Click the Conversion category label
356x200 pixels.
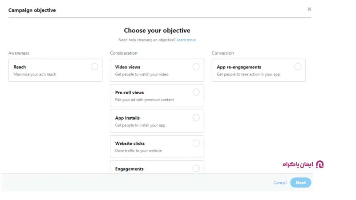pos(222,53)
